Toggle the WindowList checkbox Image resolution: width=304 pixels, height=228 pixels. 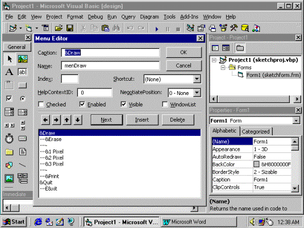point(165,105)
